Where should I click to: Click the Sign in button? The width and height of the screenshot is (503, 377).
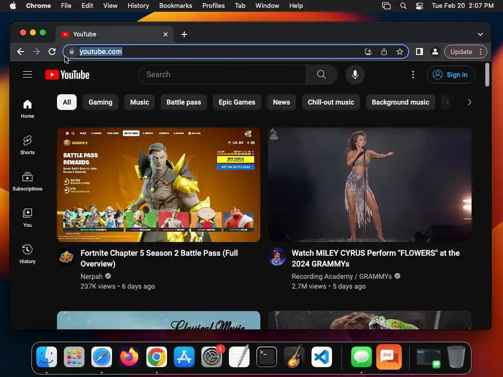click(x=451, y=75)
